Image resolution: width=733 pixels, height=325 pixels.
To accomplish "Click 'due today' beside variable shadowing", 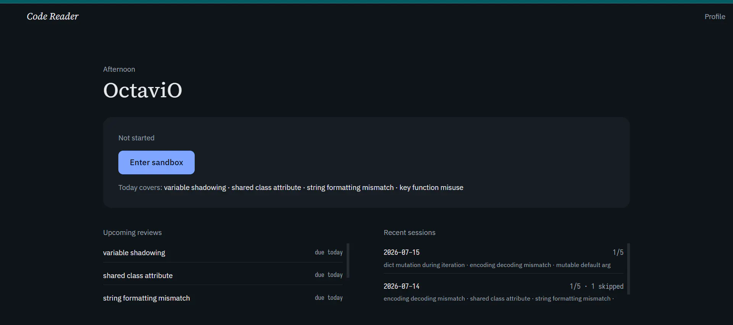I will pyautogui.click(x=329, y=252).
